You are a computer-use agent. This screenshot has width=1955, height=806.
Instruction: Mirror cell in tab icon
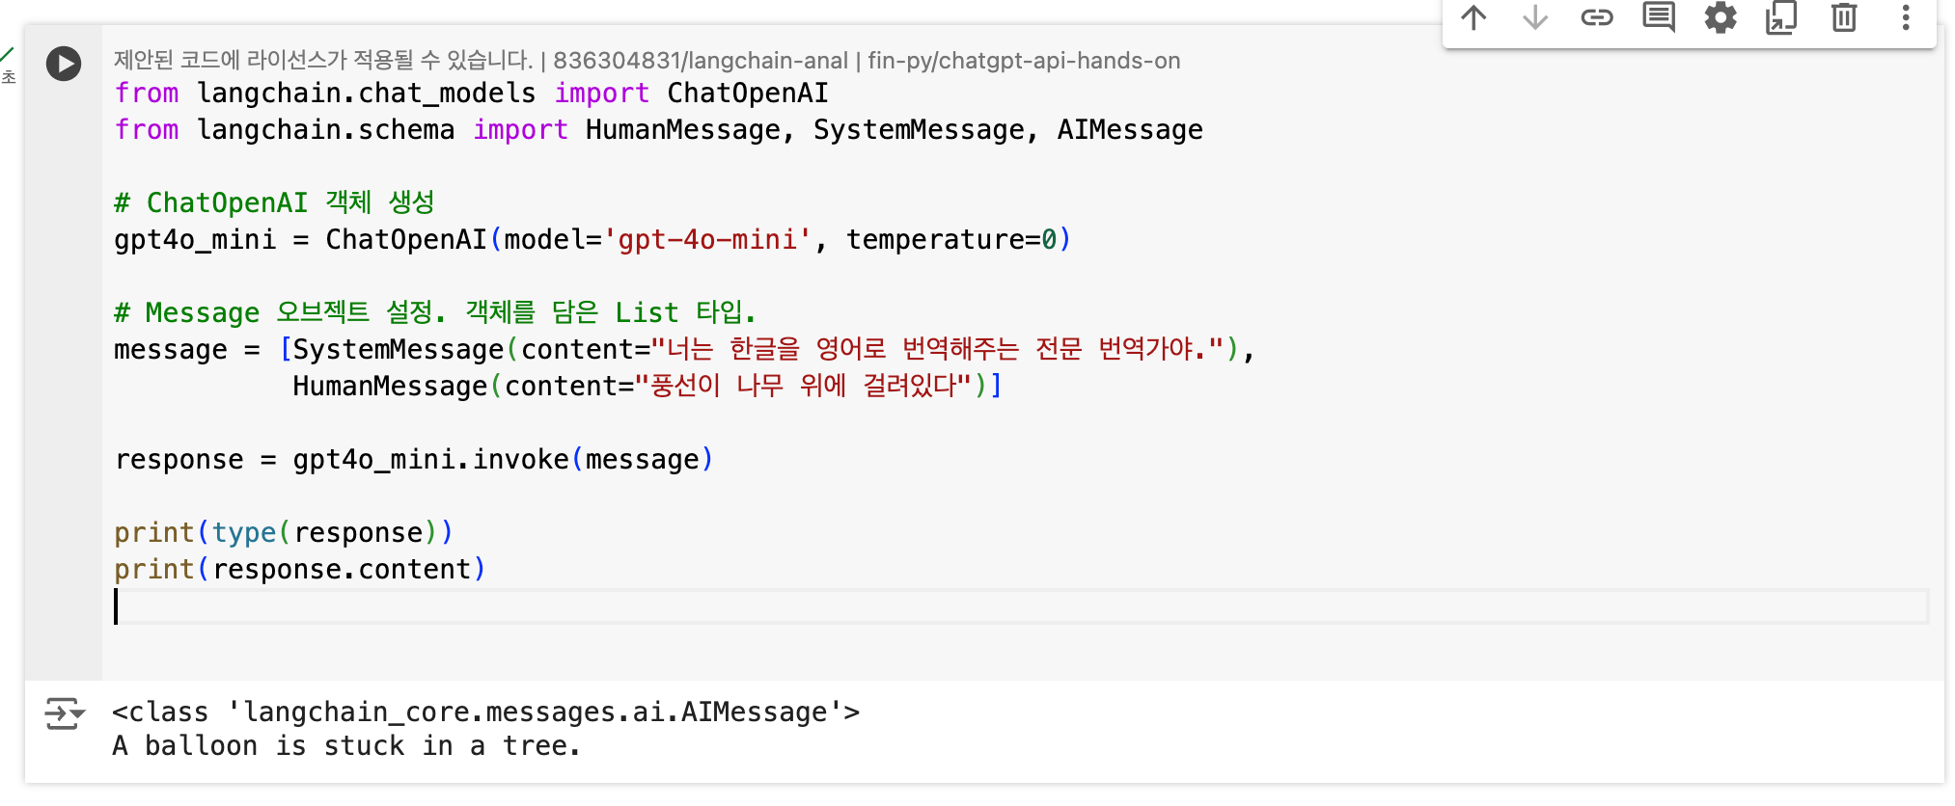(1781, 17)
